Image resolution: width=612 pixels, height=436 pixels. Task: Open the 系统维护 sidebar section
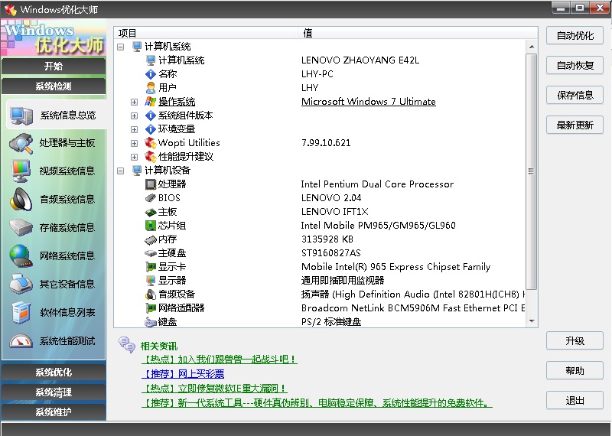point(54,412)
